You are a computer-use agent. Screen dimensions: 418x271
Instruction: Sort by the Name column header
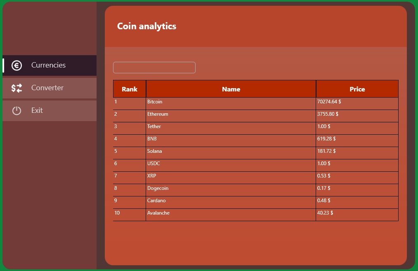tap(231, 89)
